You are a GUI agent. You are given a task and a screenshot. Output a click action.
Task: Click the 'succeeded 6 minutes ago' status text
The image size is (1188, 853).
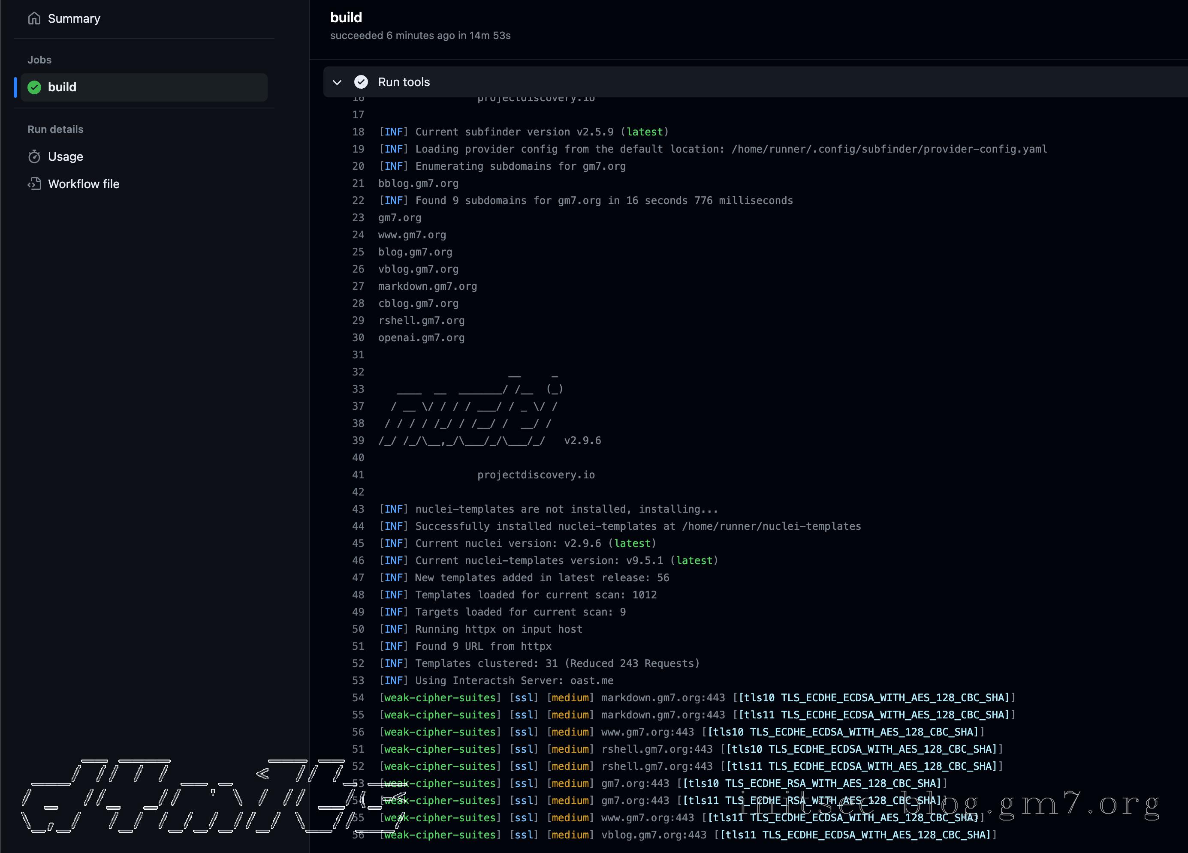[420, 36]
